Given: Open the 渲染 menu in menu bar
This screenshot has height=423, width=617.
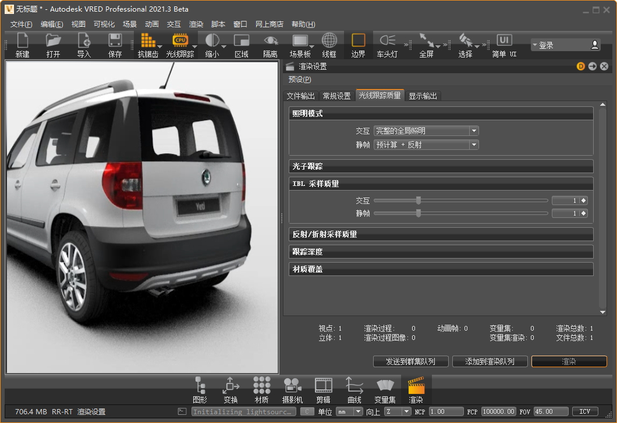Looking at the screenshot, I should [196, 24].
